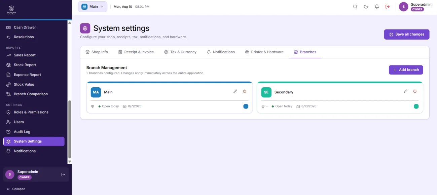
Task: Click the Mon, Aug 10 date text
Action: [123, 7]
